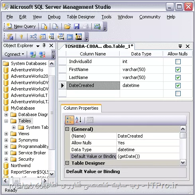
Task: Close the Object Explorer panel
Action: tap(51, 45)
